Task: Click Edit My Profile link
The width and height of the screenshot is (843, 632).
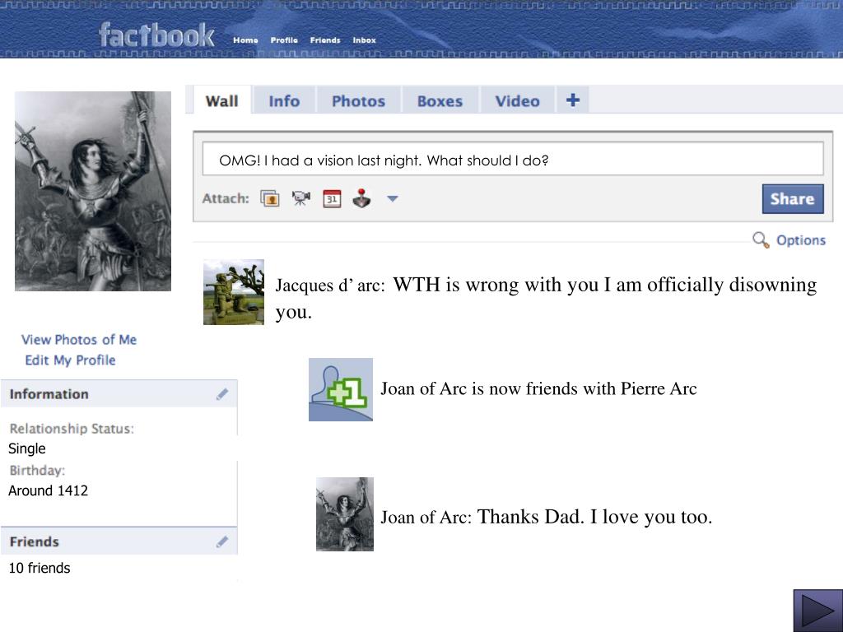Action: pyautogui.click(x=71, y=360)
